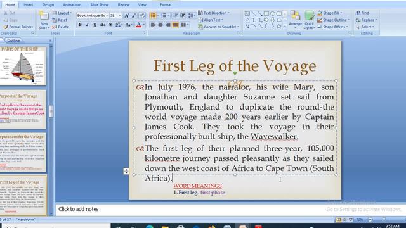
Task: Click the zoom out minus button
Action: point(370,220)
